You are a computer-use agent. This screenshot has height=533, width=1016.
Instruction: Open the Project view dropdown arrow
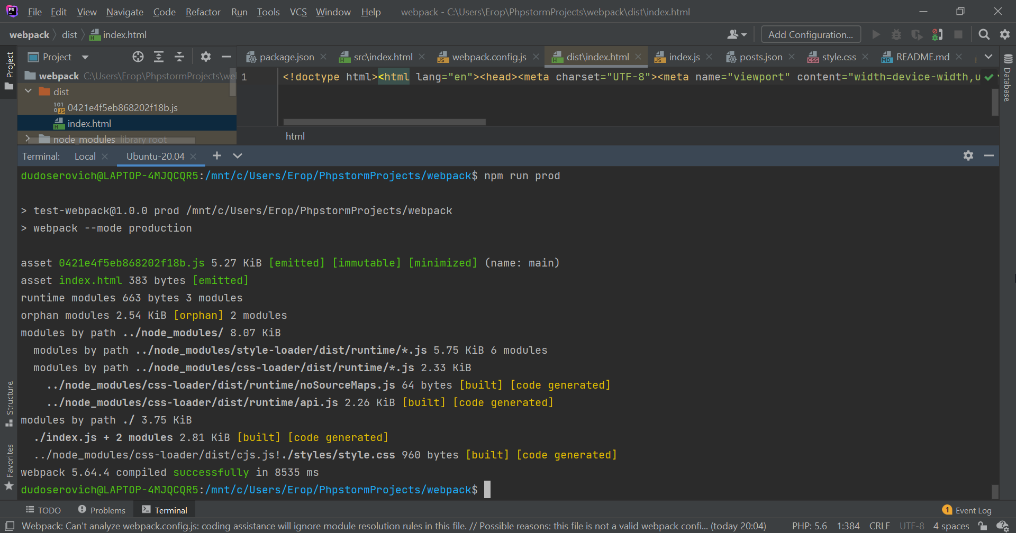pyautogui.click(x=85, y=57)
